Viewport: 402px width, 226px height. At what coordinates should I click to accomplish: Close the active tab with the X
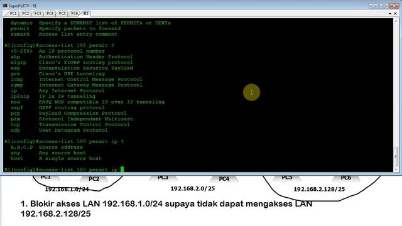(395, 13)
